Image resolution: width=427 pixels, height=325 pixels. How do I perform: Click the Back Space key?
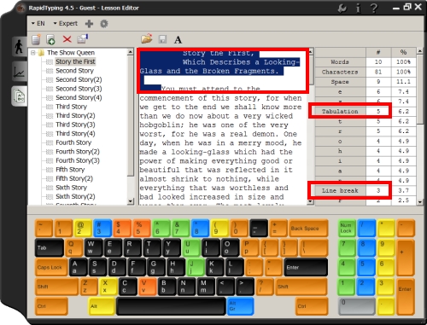pos(308,228)
